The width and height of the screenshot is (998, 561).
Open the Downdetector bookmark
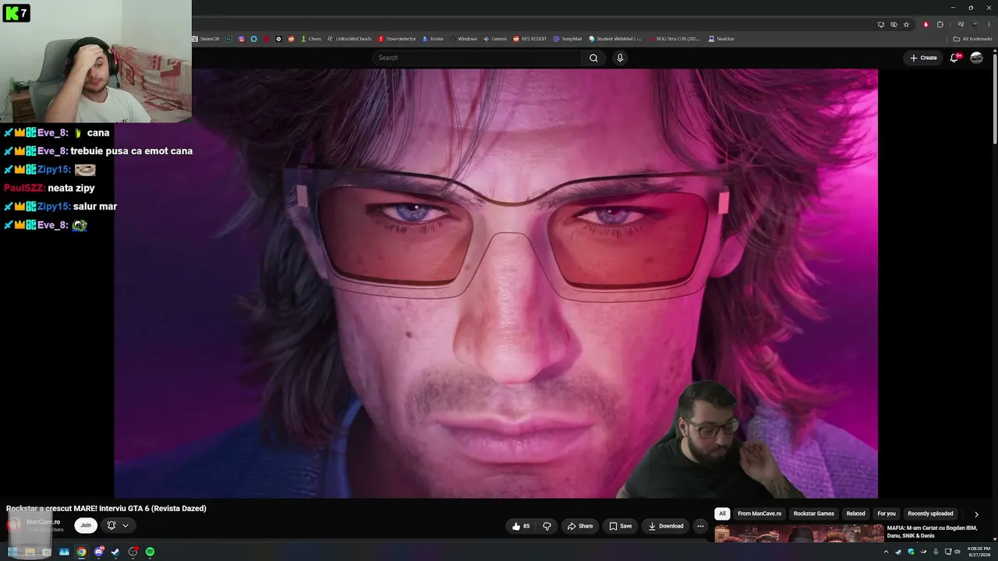pos(397,39)
